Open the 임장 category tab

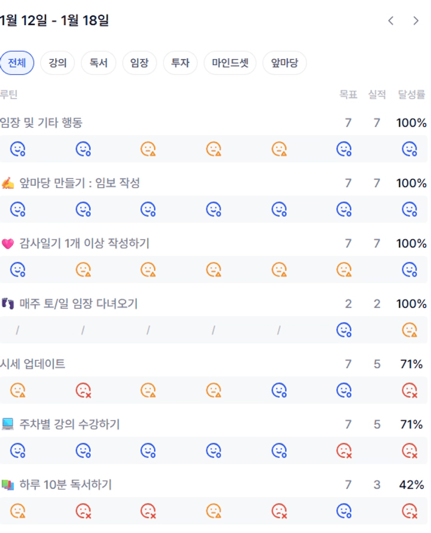pos(139,63)
